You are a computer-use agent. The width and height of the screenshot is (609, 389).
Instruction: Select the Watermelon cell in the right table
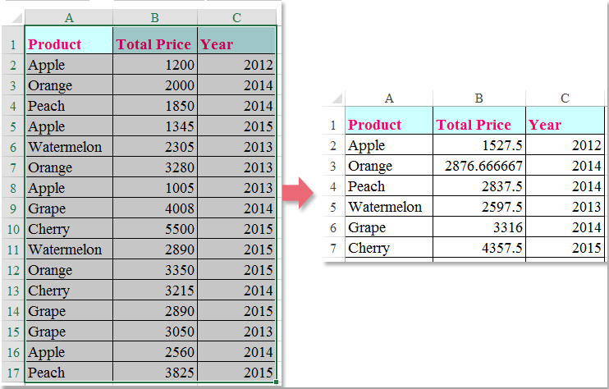[x=389, y=207]
